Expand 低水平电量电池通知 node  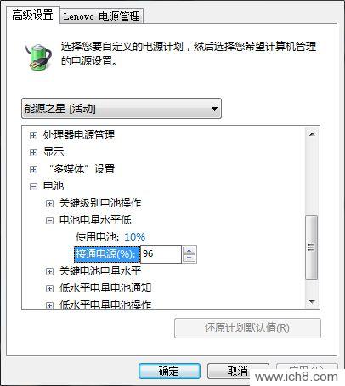(49, 288)
